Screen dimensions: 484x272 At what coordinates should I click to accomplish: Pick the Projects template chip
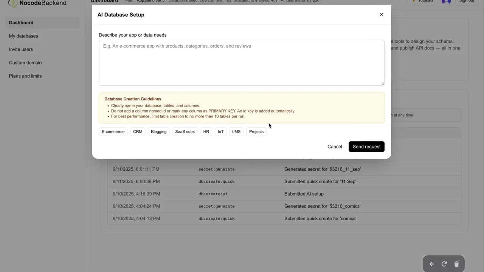(256, 132)
